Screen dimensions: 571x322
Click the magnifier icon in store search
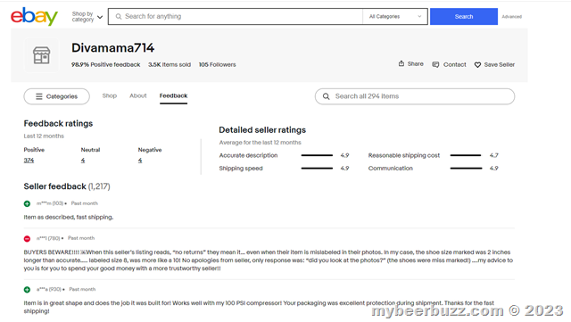327,96
